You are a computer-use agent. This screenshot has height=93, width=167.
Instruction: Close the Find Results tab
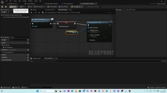pos(56,58)
